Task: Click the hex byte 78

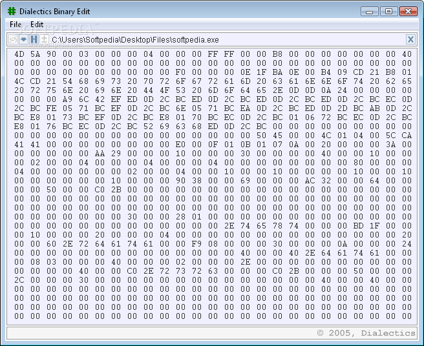Action: point(277,226)
